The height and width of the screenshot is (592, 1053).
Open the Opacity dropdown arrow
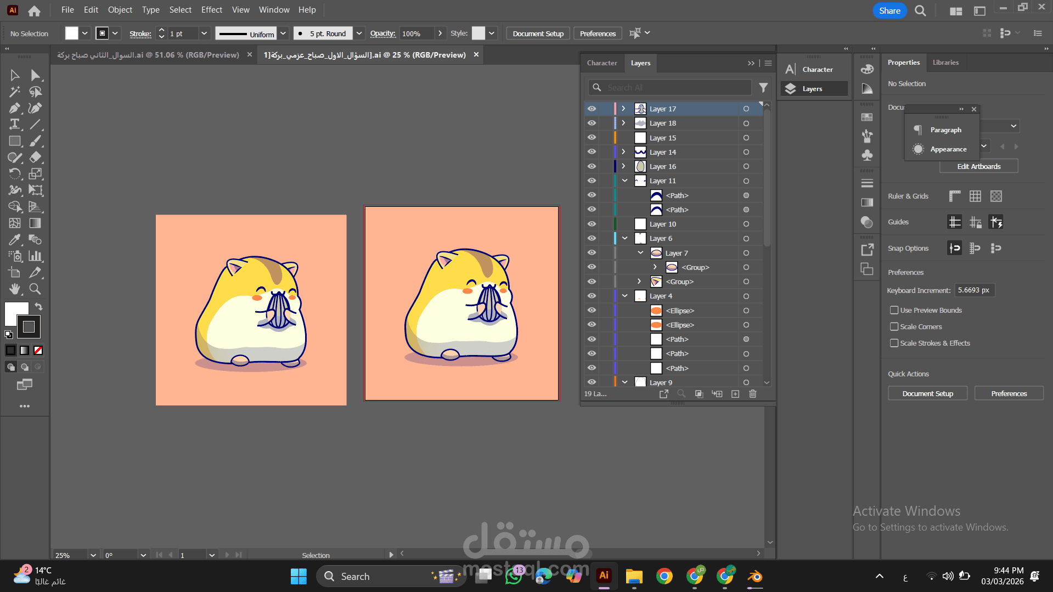(440, 33)
